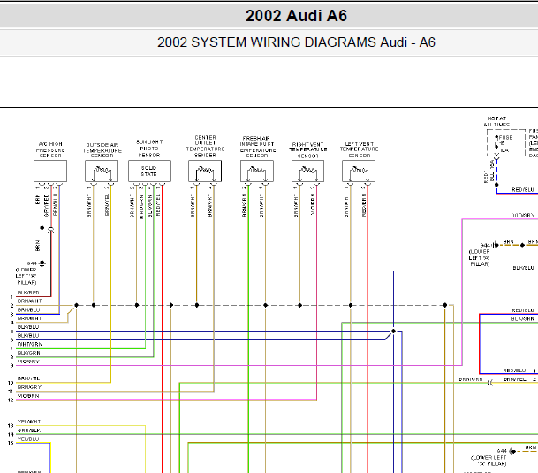The image size is (538, 473).
Task: Click the G44 ground label under A/C pressure sensor
Action: [32, 263]
